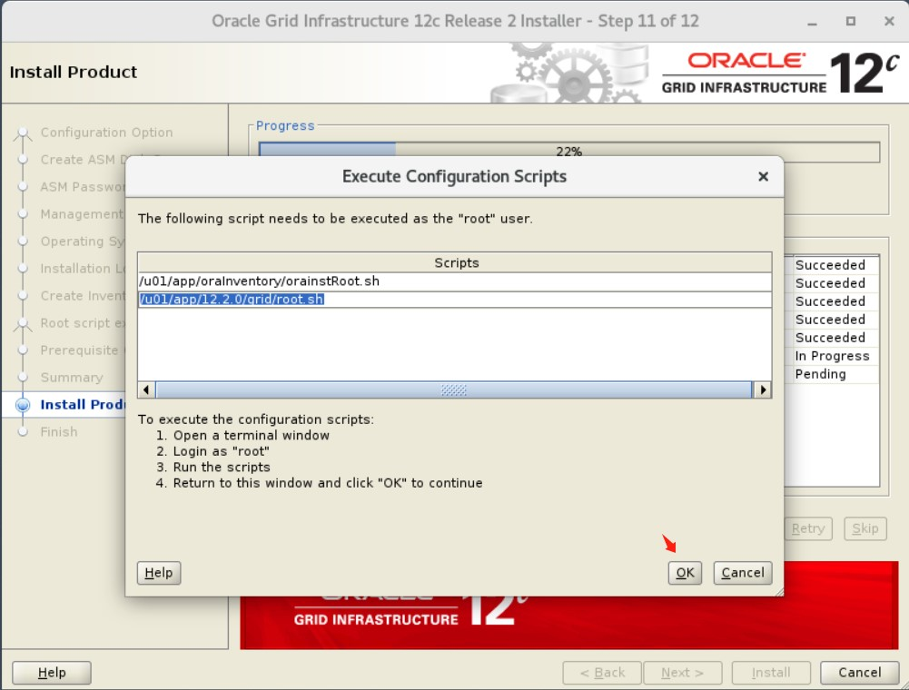
Task: Close the Execute Configuration Scripts dialog
Action: (x=763, y=176)
